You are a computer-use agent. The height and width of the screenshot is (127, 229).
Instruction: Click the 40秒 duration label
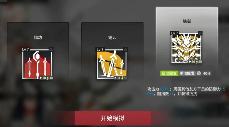[207, 73]
